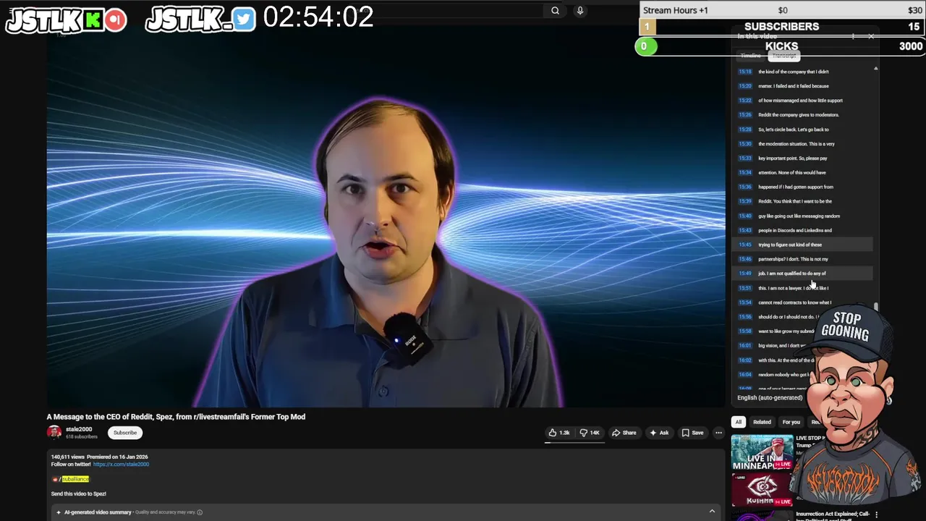Click the info icon beside accuracy notice

200,512
